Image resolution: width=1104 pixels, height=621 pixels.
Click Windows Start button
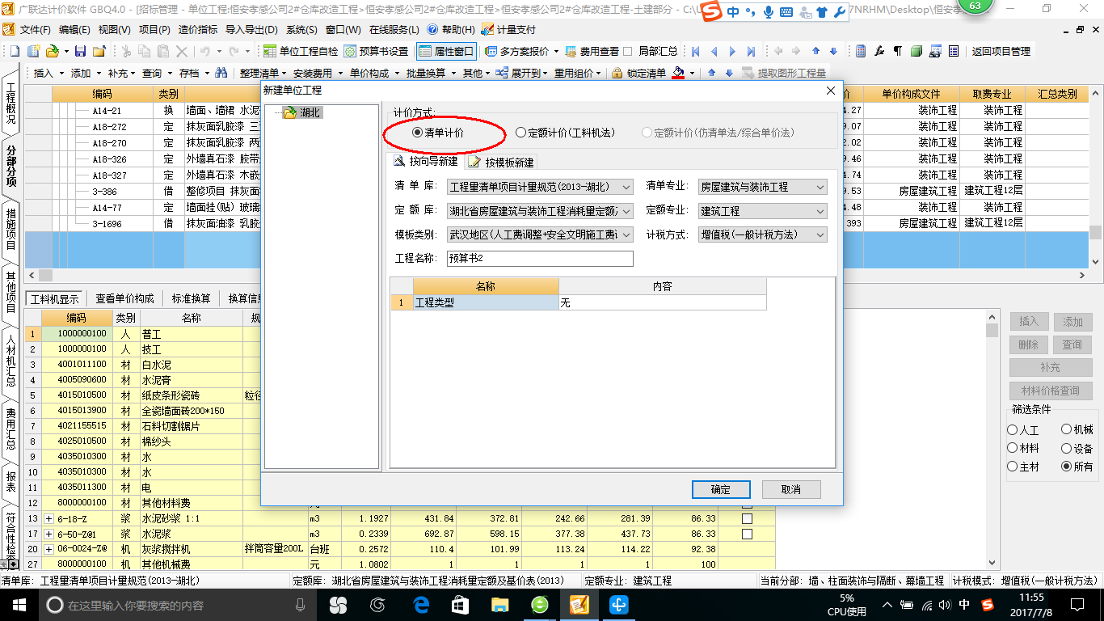(19, 604)
